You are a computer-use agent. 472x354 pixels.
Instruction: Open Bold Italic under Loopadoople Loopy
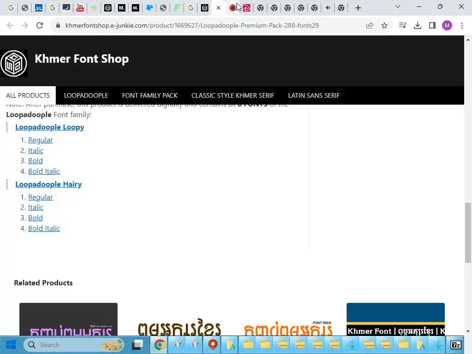(44, 171)
